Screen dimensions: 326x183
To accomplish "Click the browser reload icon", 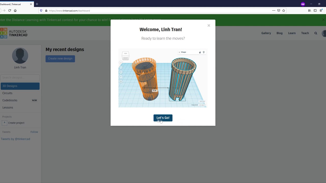I will point(10,11).
